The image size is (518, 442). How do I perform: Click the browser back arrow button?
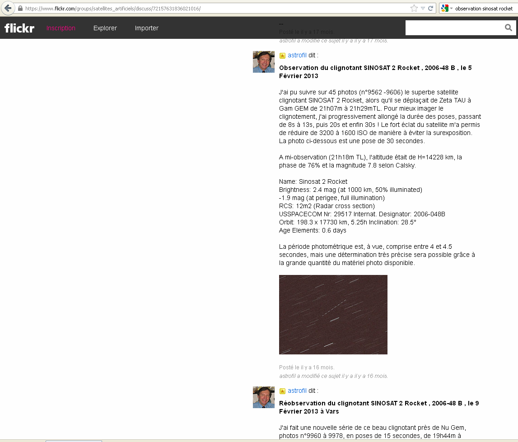pos(8,8)
